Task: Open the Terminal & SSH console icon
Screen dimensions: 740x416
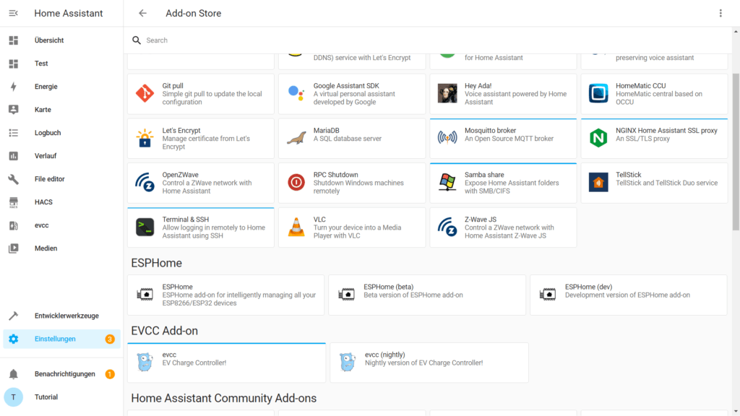Action: [x=145, y=227]
